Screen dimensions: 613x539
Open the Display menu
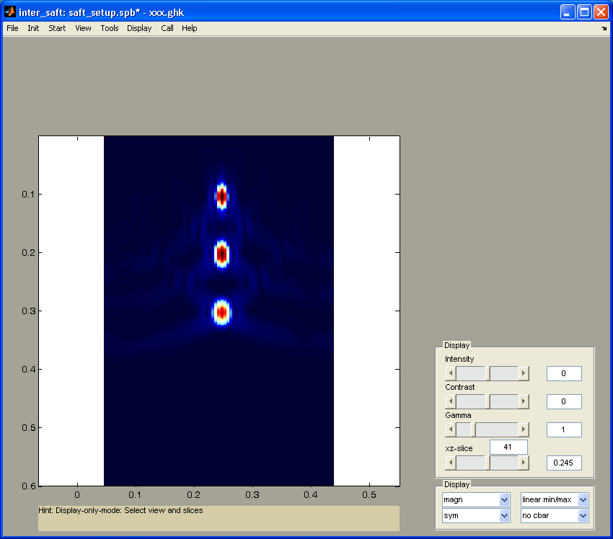click(139, 28)
